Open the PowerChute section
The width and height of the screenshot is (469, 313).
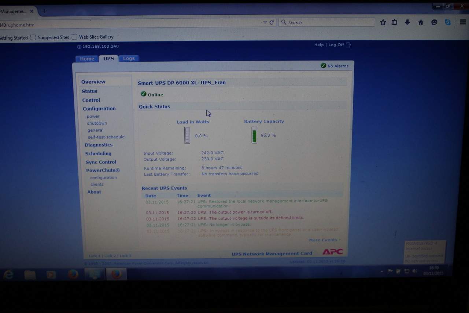[103, 170]
